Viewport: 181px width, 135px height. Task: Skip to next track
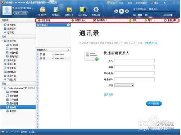tap(127, 11)
